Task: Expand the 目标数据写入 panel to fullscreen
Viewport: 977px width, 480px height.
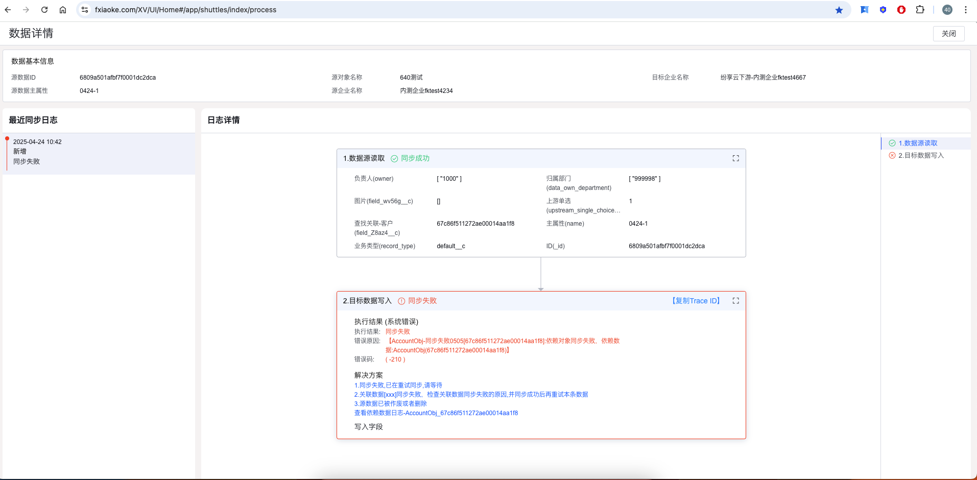Action: pyautogui.click(x=735, y=301)
